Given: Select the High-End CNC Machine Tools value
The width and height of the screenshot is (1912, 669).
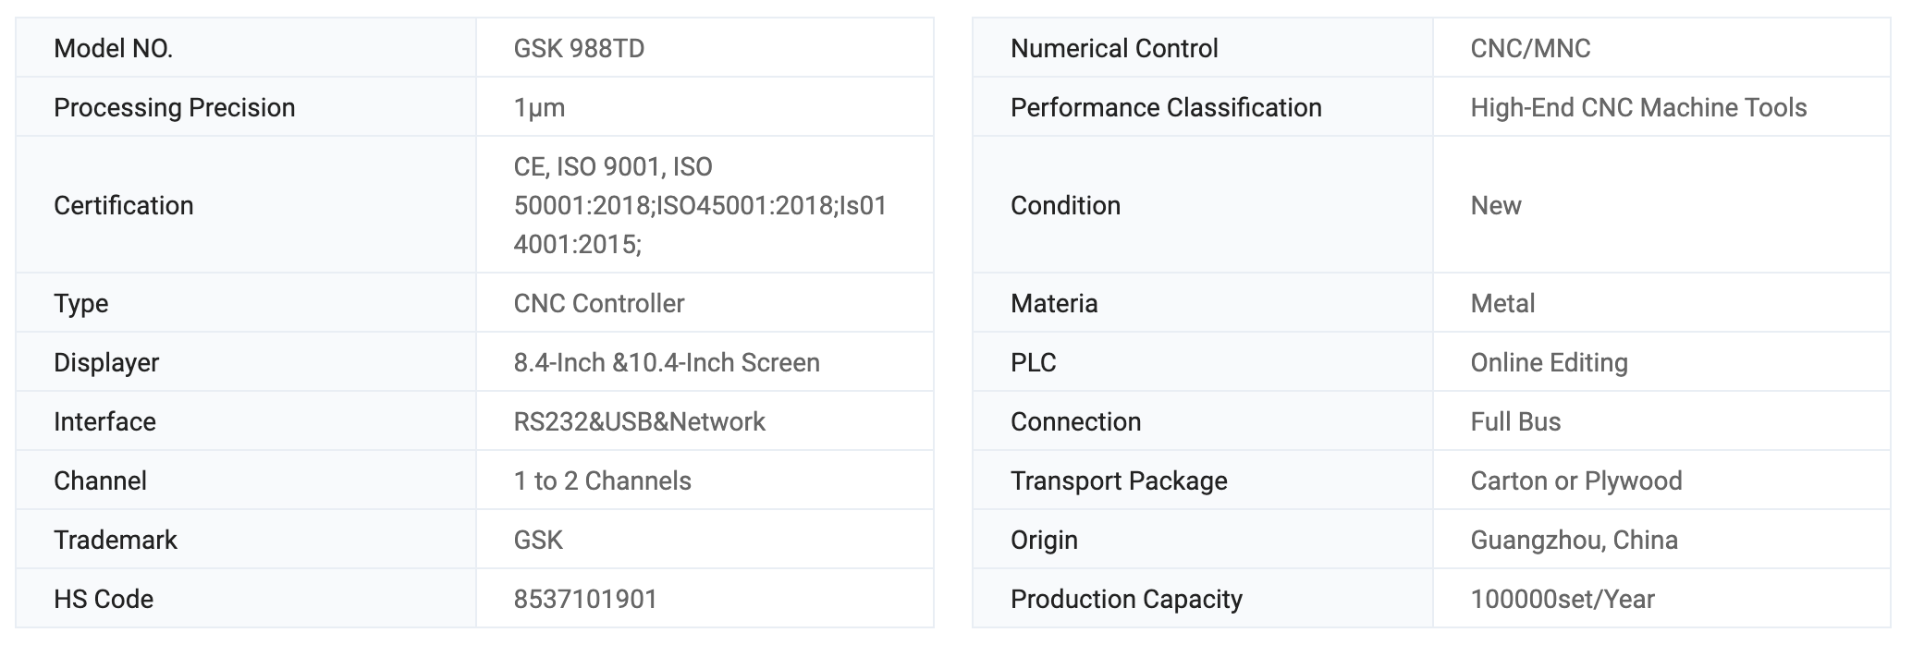Looking at the screenshot, I should point(1638,107).
